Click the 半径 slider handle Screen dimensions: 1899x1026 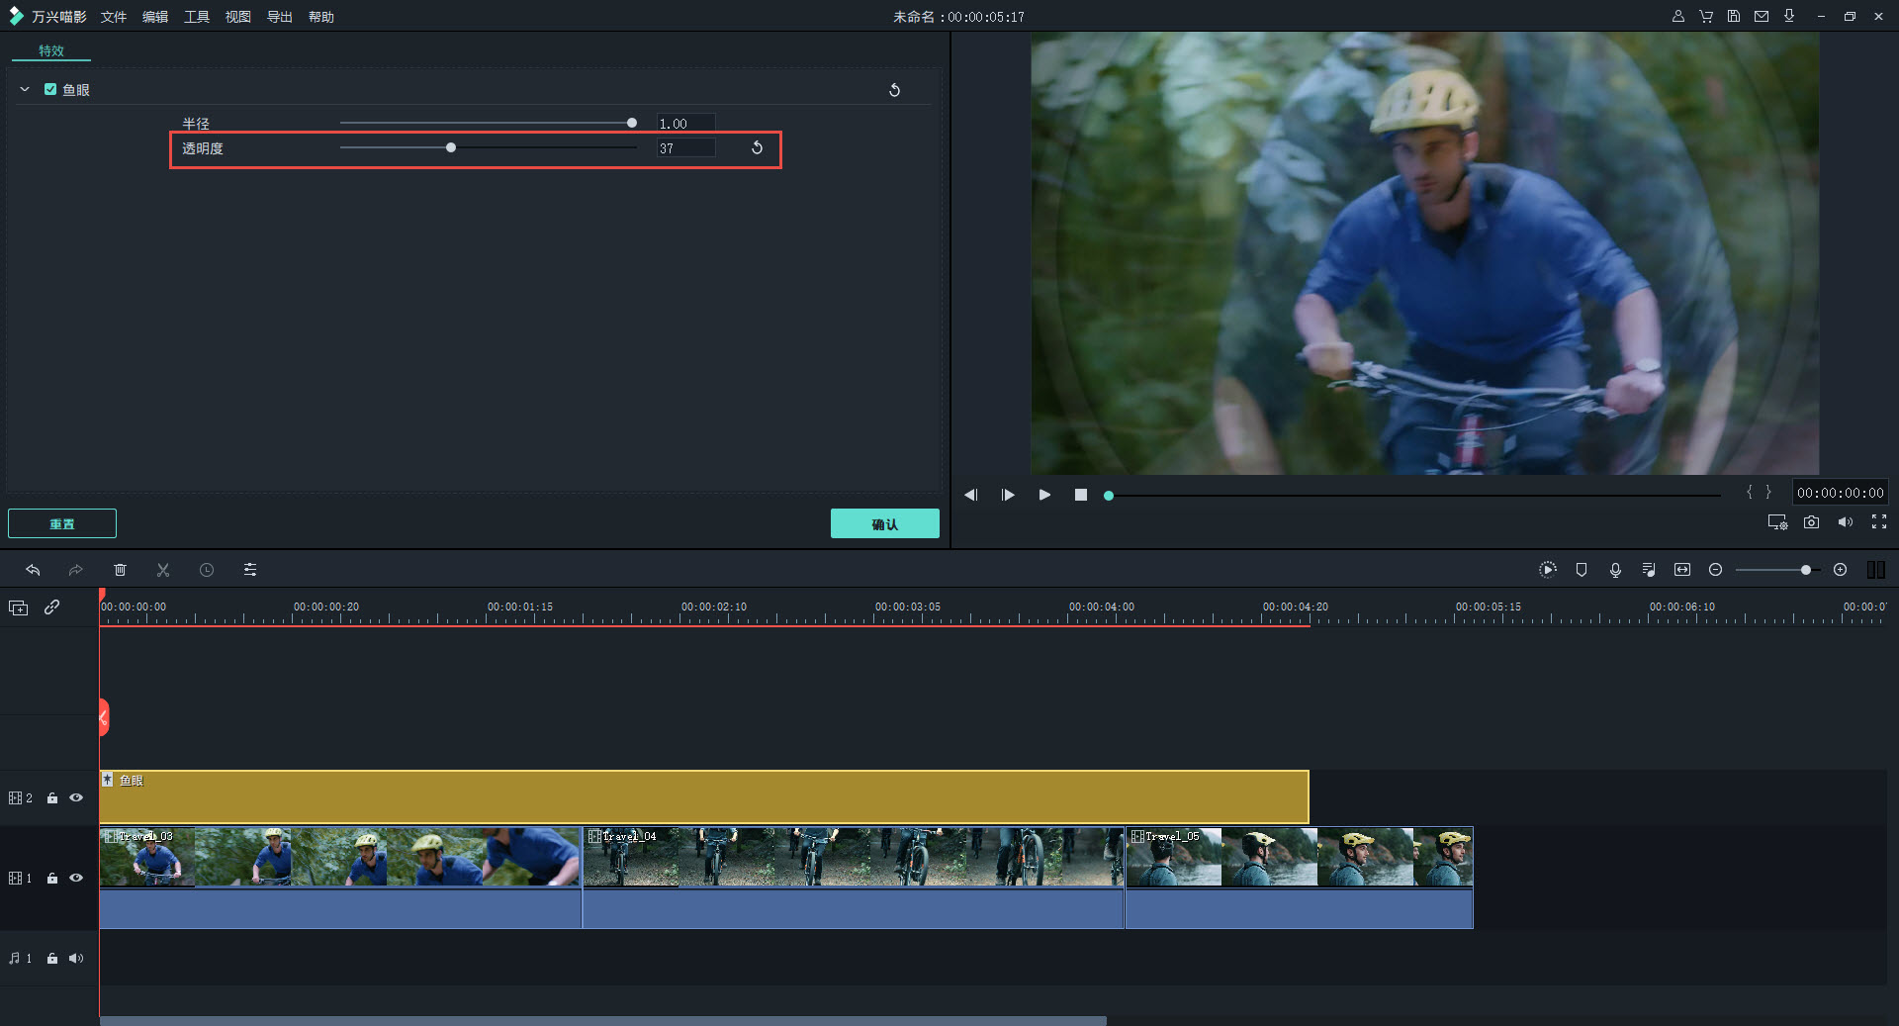click(632, 123)
